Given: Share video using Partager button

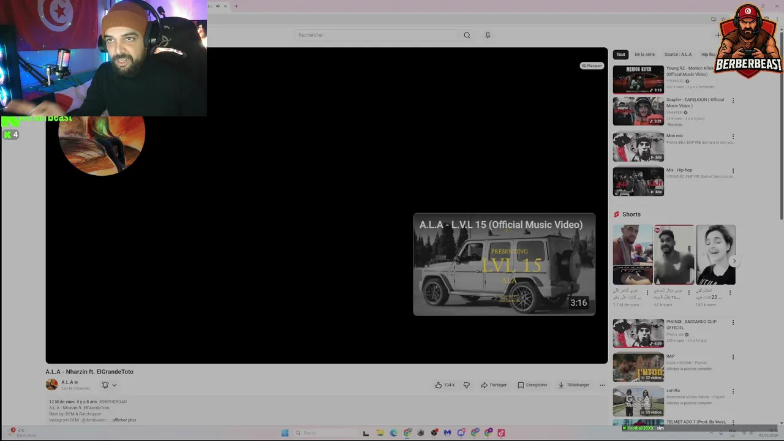Looking at the screenshot, I should [x=494, y=385].
